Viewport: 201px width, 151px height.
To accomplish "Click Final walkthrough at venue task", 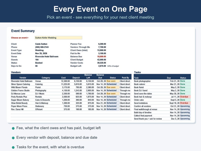I will (x=146, y=109).
